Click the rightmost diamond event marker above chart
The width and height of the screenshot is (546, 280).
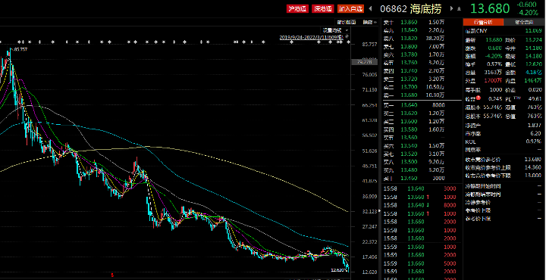coord(349,42)
